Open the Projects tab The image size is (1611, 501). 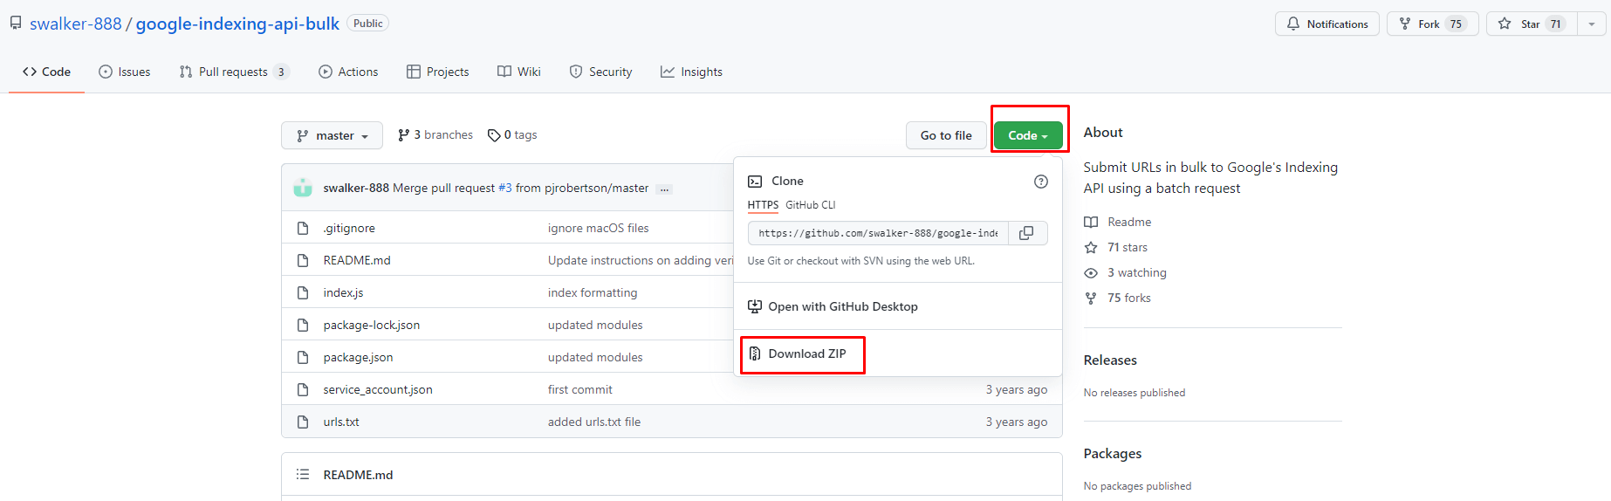[438, 72]
